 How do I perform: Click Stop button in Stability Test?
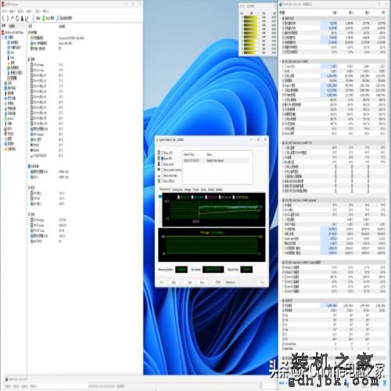click(x=174, y=282)
